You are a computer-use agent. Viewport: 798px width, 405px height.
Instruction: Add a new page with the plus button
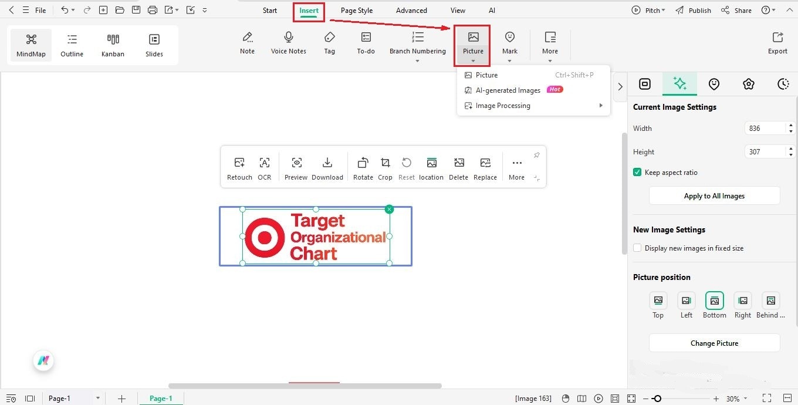tap(121, 399)
